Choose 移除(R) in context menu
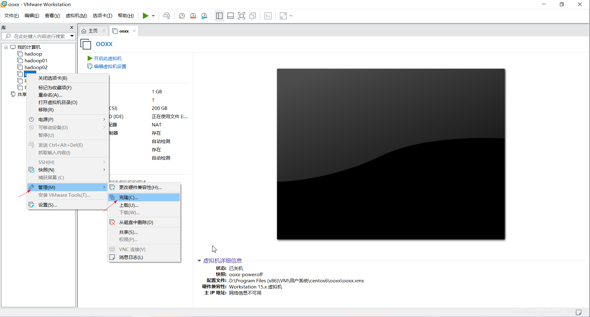 click(68, 110)
